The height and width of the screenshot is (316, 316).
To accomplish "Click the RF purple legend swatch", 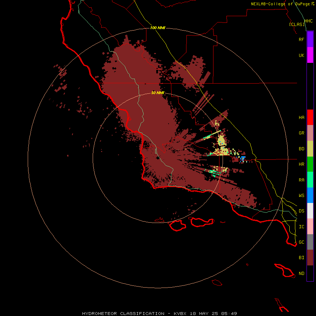I will pos(310,39).
